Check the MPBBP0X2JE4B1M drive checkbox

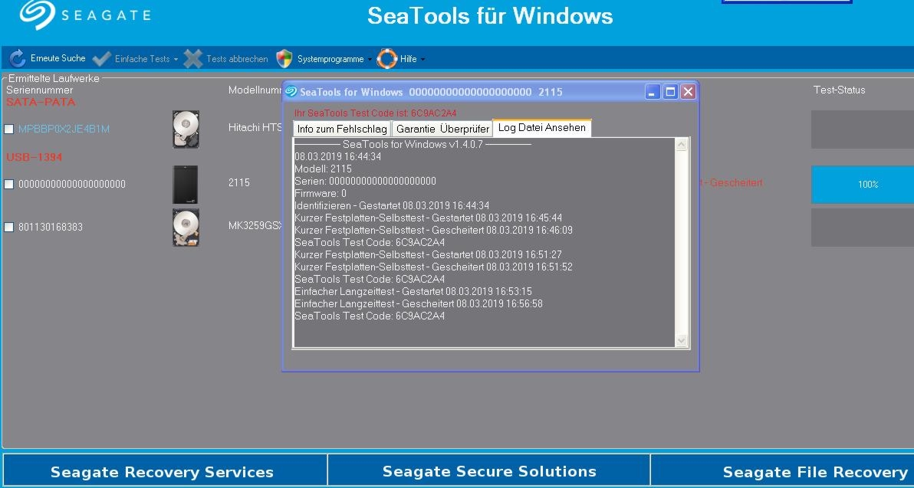8,129
